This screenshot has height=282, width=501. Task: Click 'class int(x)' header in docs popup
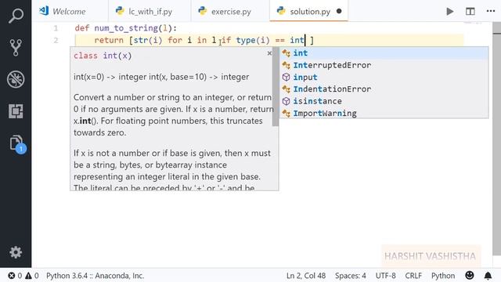103,56
